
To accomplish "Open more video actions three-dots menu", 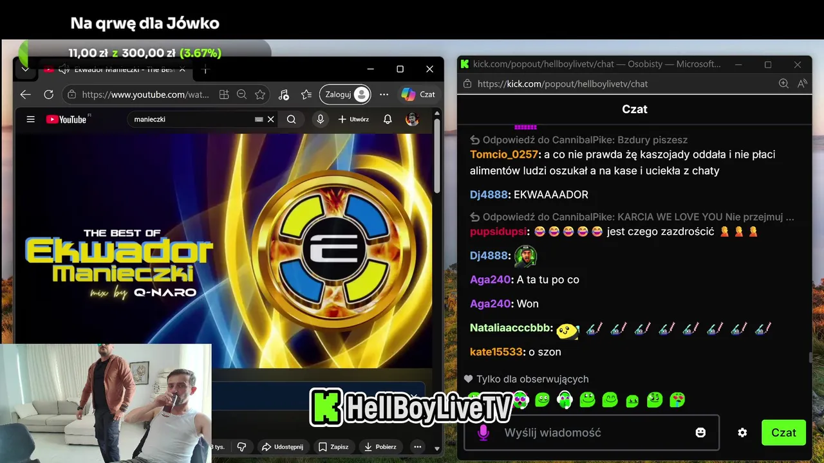I will (417, 446).
